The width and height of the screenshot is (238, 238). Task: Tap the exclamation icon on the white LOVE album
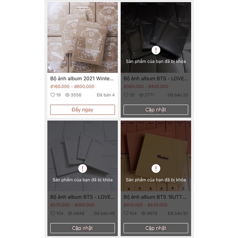click(83, 169)
